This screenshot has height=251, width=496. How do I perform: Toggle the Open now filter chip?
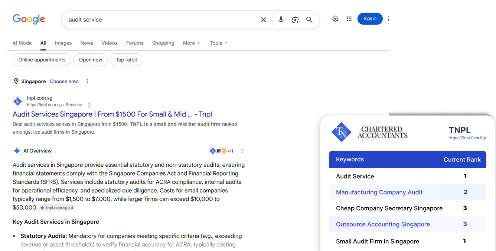pos(91,60)
